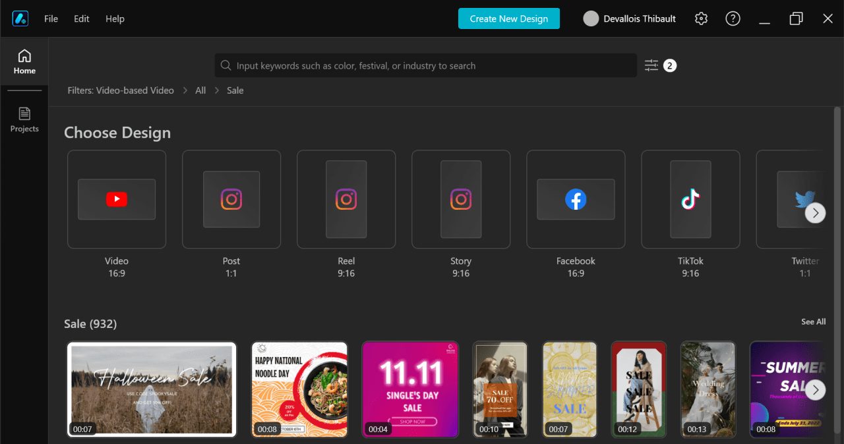
Task: Open 11.11 Single's Day Sale template
Action: point(410,389)
